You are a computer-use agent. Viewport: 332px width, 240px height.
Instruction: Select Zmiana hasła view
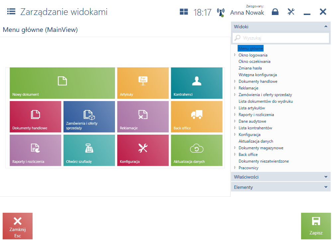(250, 68)
